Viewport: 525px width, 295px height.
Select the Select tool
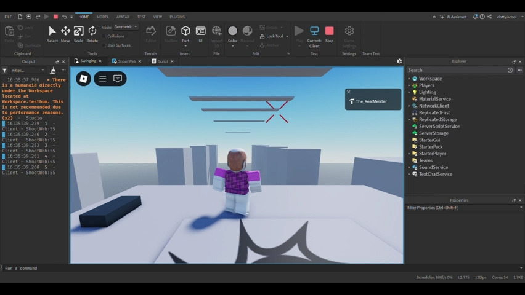[52, 34]
